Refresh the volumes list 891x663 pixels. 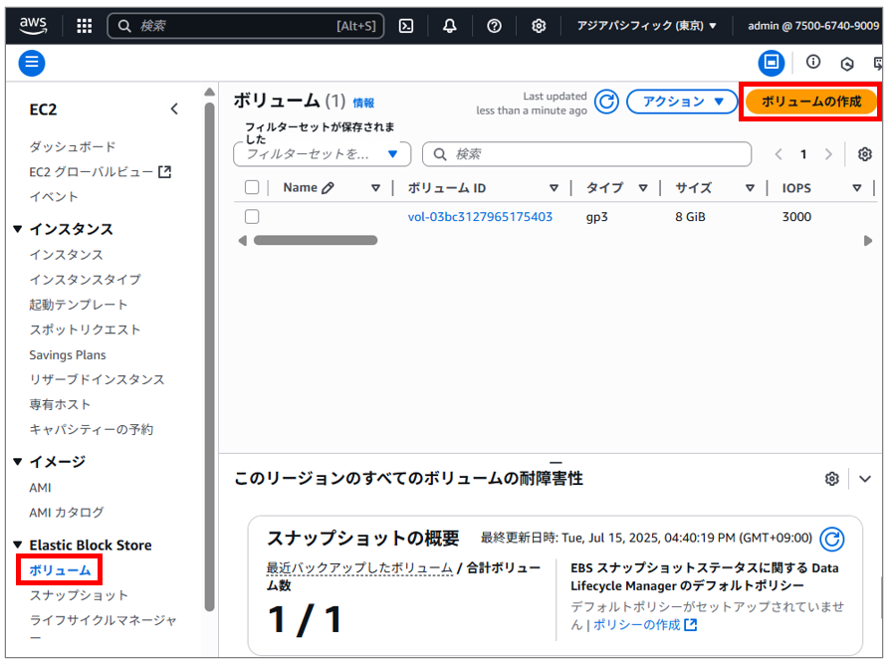tap(607, 102)
